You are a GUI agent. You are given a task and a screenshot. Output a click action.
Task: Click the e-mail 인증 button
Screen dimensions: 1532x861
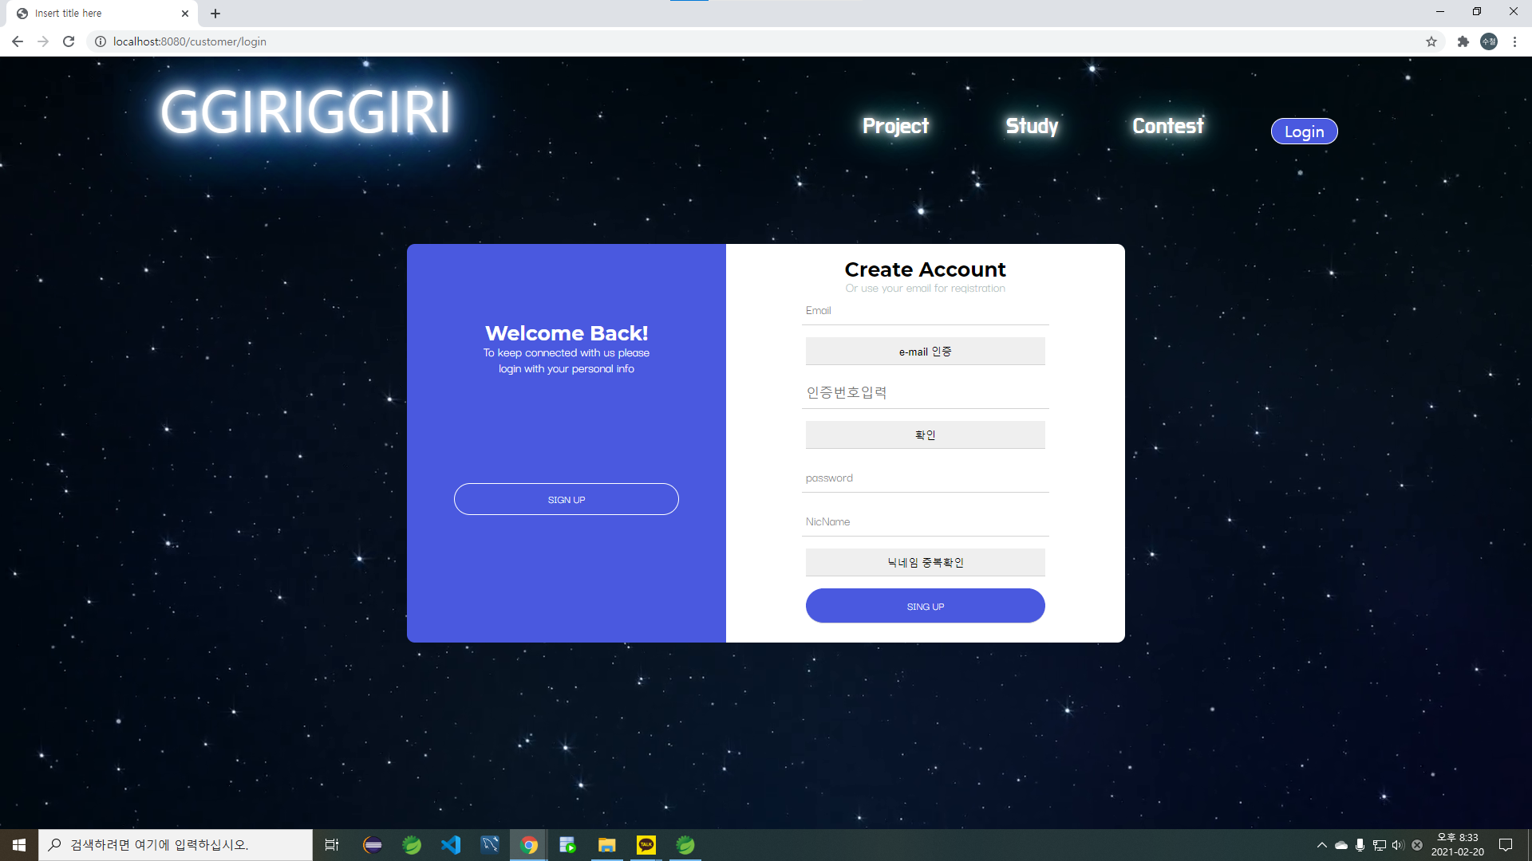click(926, 352)
